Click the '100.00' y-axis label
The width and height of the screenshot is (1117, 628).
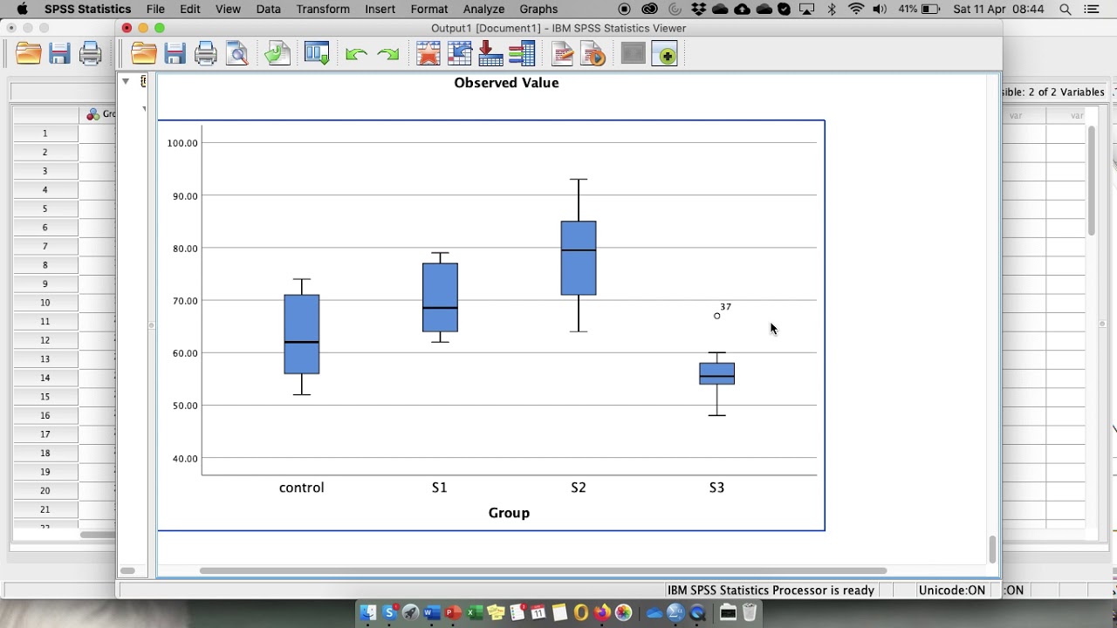click(x=183, y=143)
